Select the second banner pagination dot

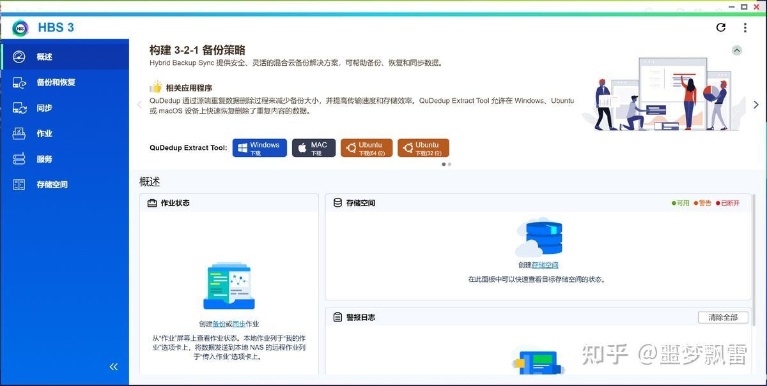tap(449, 164)
